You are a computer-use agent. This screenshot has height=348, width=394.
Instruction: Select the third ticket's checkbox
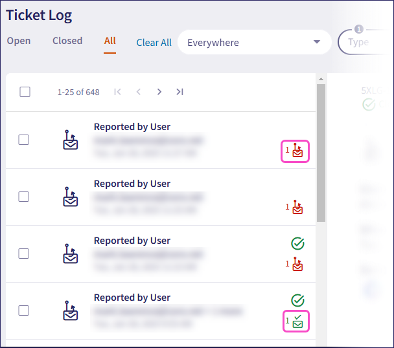(24, 254)
